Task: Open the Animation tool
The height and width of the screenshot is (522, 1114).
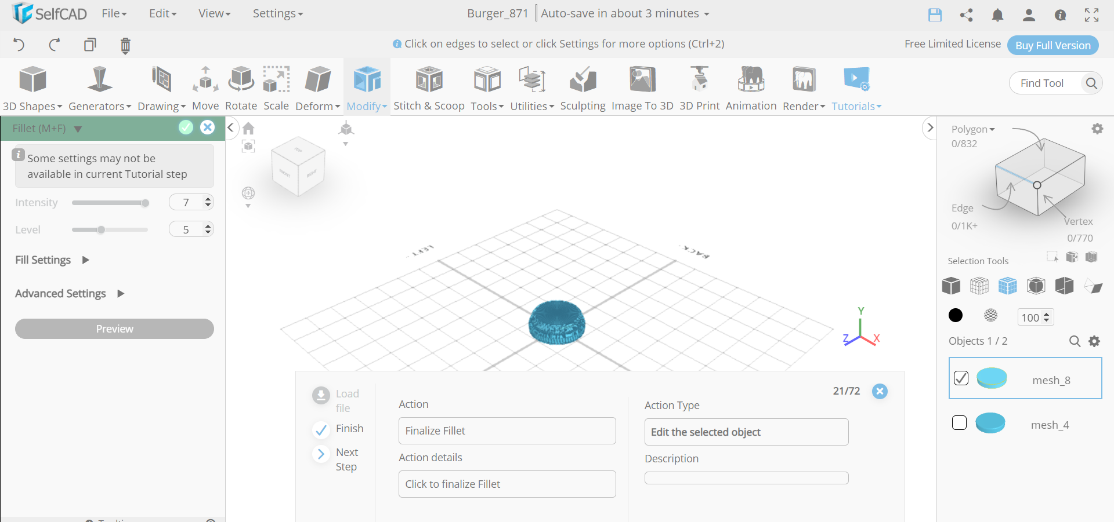Action: click(751, 89)
